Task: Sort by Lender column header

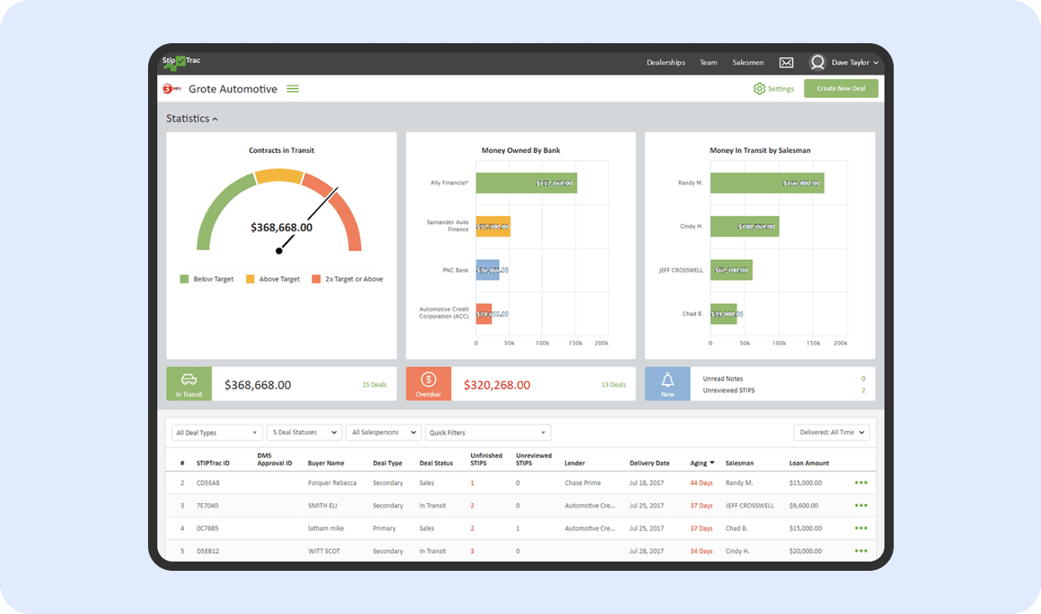Action: 574,463
